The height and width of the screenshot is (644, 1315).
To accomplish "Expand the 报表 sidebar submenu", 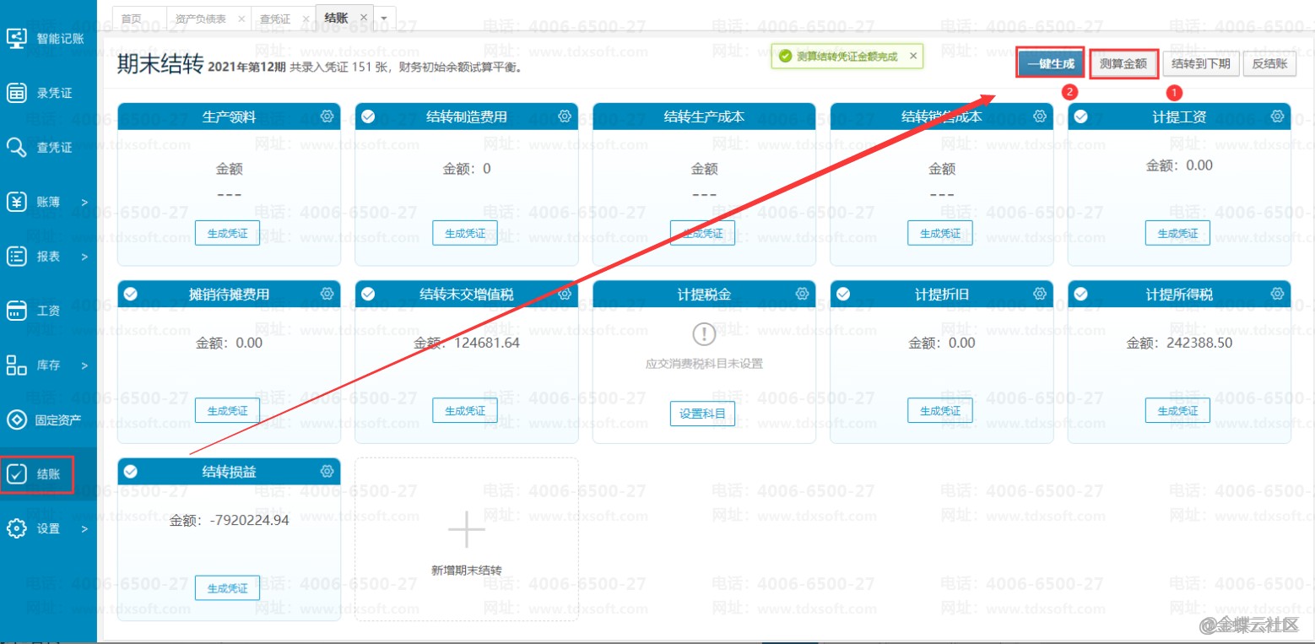I will click(84, 257).
